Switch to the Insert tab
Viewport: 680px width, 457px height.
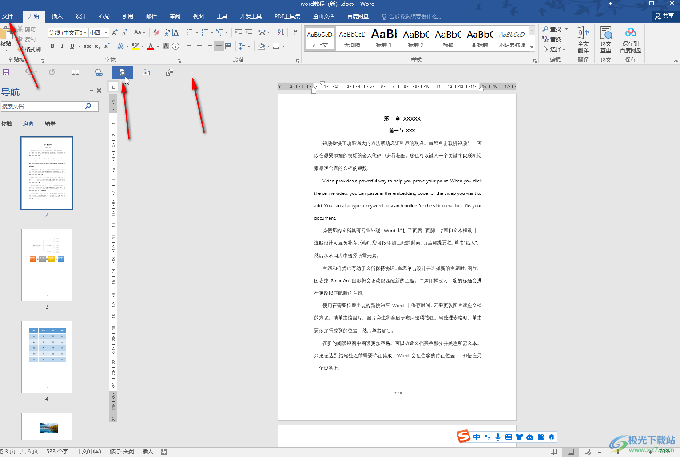[x=57, y=16]
